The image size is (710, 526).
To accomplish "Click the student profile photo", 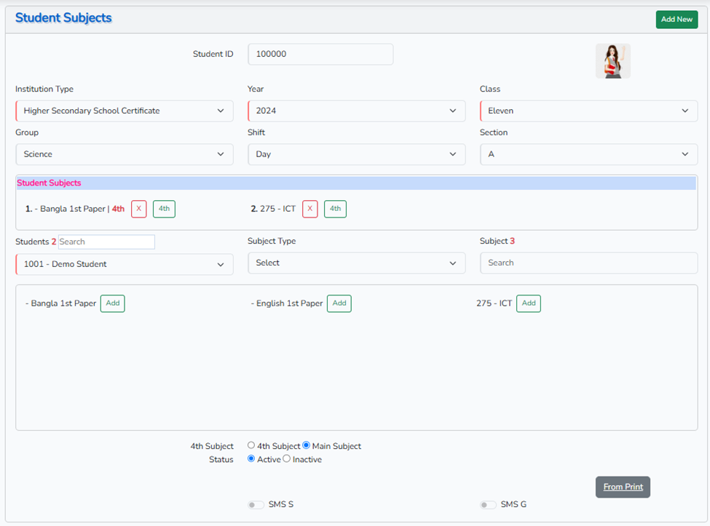I will (612, 61).
